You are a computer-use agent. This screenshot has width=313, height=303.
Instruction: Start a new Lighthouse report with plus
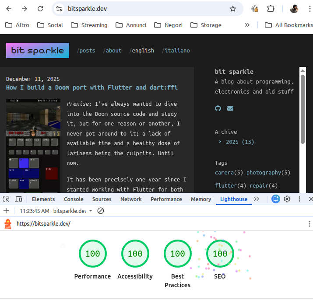tap(6, 211)
